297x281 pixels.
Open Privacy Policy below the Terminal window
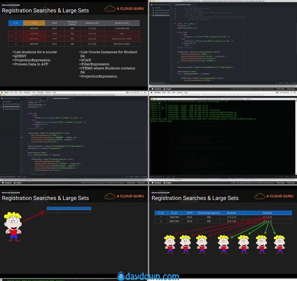[x=280, y=183]
